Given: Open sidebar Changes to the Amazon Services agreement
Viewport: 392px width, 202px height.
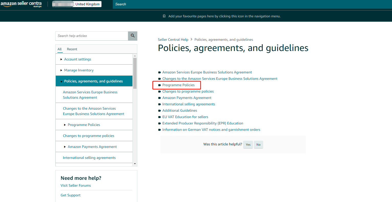Looking at the screenshot, I should point(94,111).
